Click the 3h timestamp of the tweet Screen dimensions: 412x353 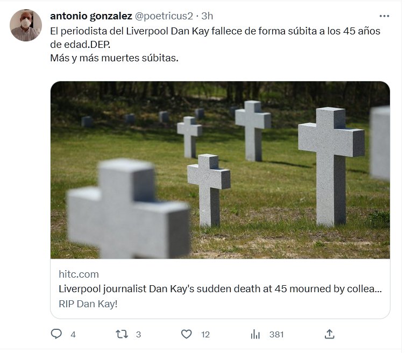pos(208,16)
